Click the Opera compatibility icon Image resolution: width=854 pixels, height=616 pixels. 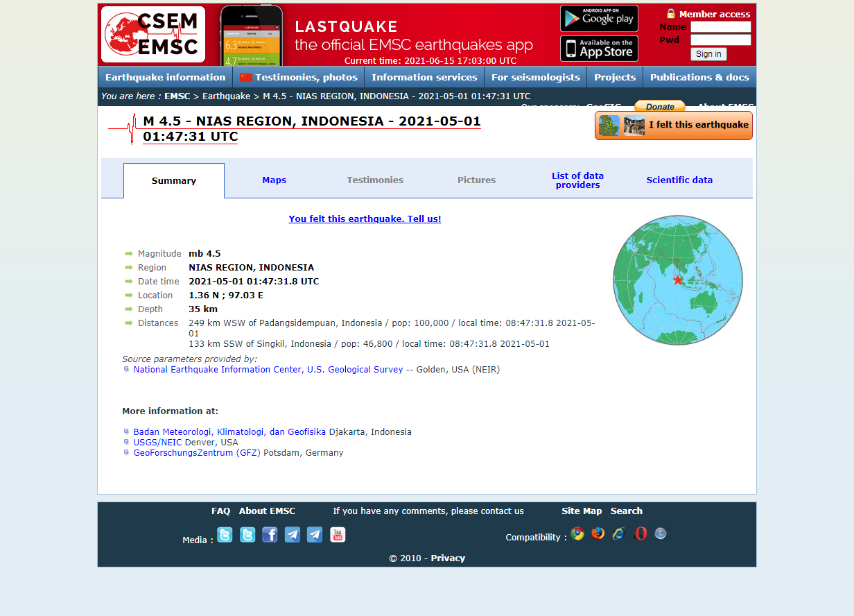pos(640,533)
